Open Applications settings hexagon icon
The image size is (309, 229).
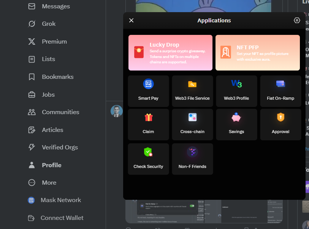click(x=297, y=20)
